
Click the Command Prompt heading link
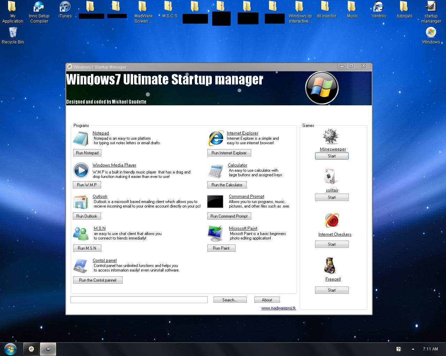point(246,196)
